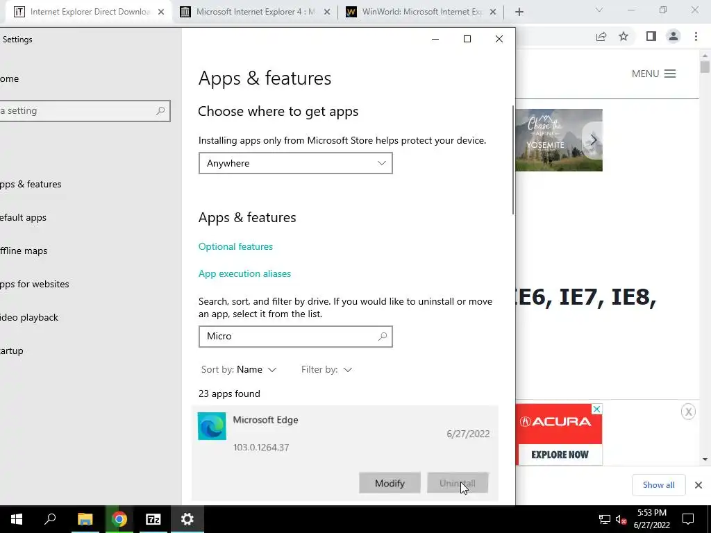711x533 pixels.
Task: Click the muted volume tray icon
Action: point(621,519)
